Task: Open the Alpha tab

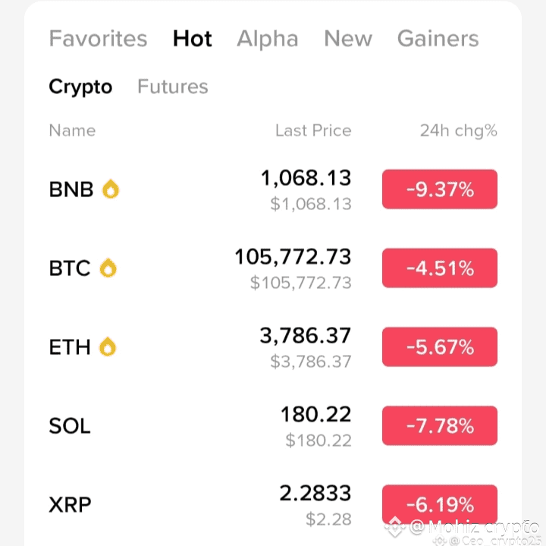Action: point(268,39)
